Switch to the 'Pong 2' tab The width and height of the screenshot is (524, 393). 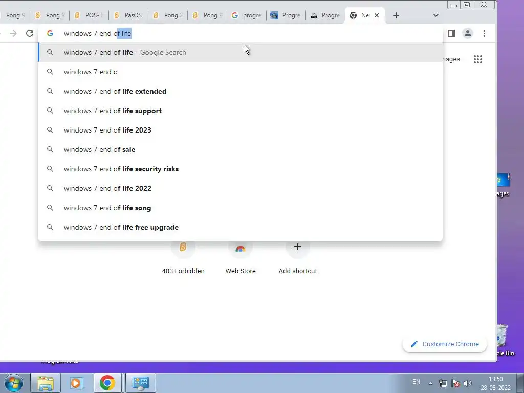[x=168, y=15]
